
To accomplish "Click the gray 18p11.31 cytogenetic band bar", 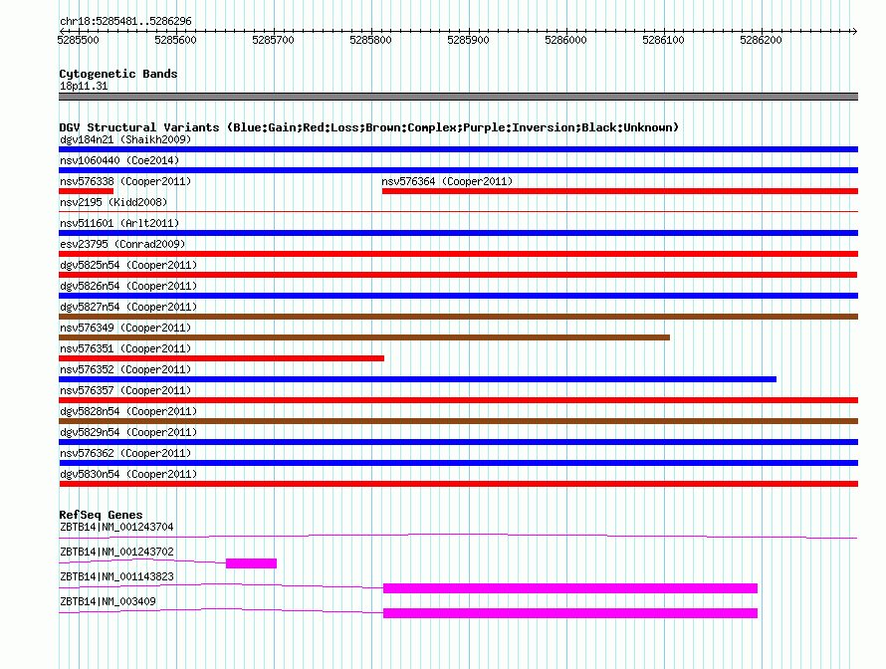I will click(x=458, y=97).
